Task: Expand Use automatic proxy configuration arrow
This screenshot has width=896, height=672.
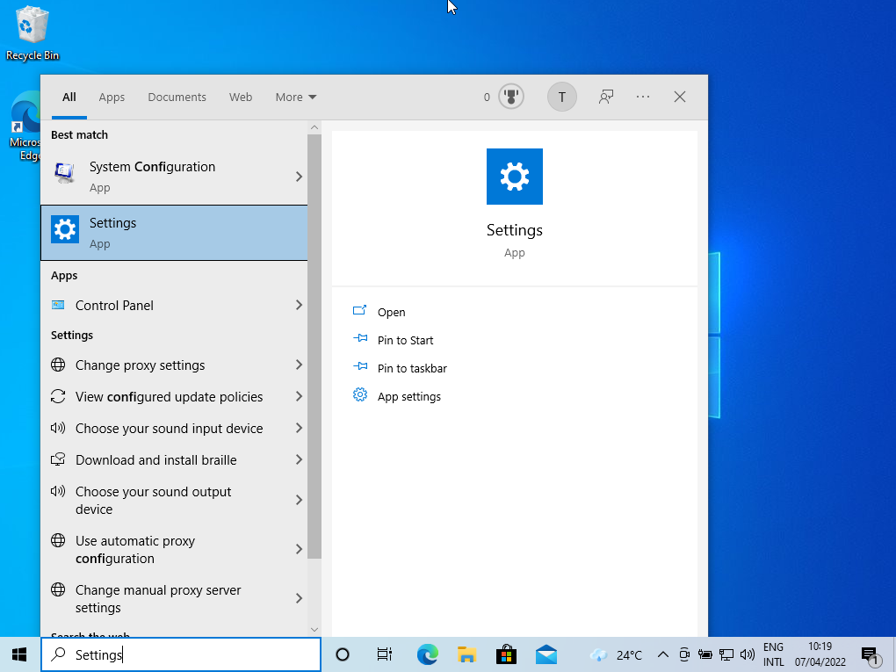Action: tap(299, 549)
